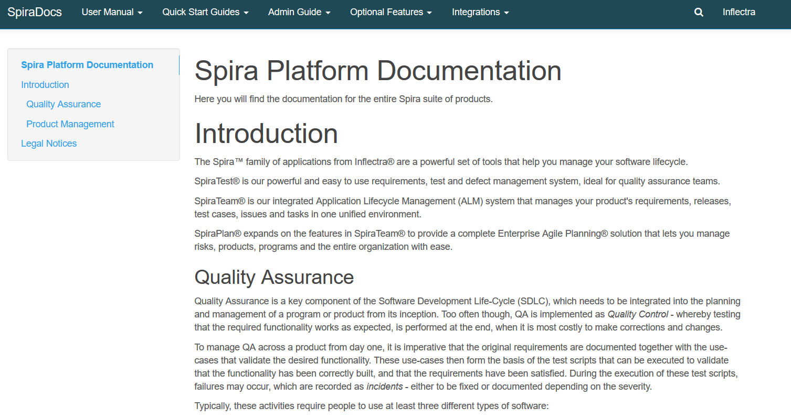
Task: Click the paragraph starting with SpiraPlan
Action: tap(462, 240)
